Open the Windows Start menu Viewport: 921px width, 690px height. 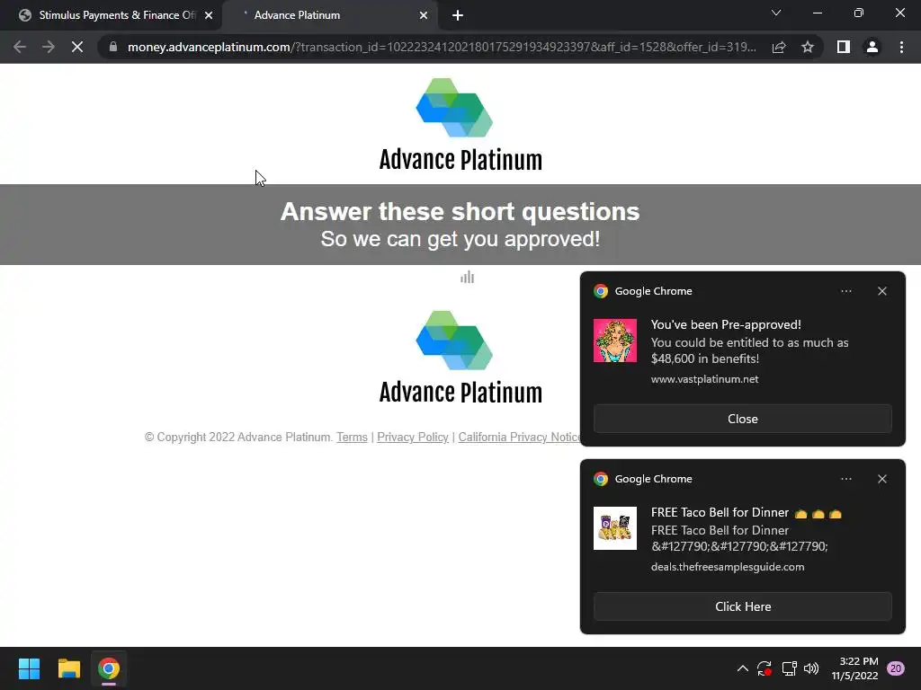click(29, 668)
